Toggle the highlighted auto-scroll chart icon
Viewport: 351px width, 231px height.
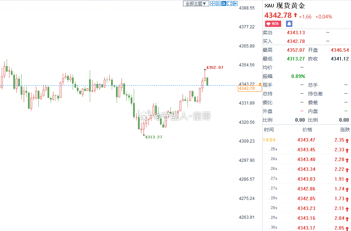point(224,3)
